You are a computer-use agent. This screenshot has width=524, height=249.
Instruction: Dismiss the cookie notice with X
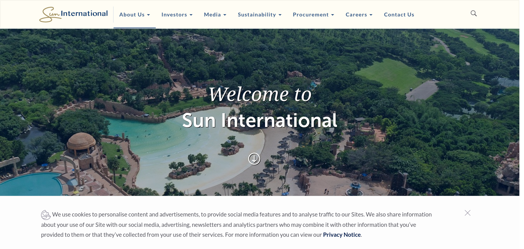pyautogui.click(x=467, y=213)
